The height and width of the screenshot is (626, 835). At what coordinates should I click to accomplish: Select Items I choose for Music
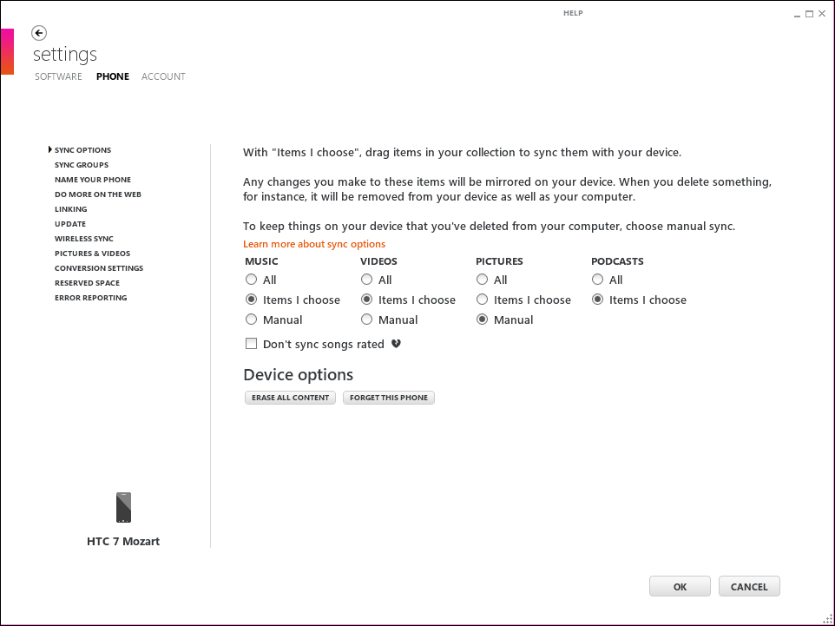(x=252, y=300)
